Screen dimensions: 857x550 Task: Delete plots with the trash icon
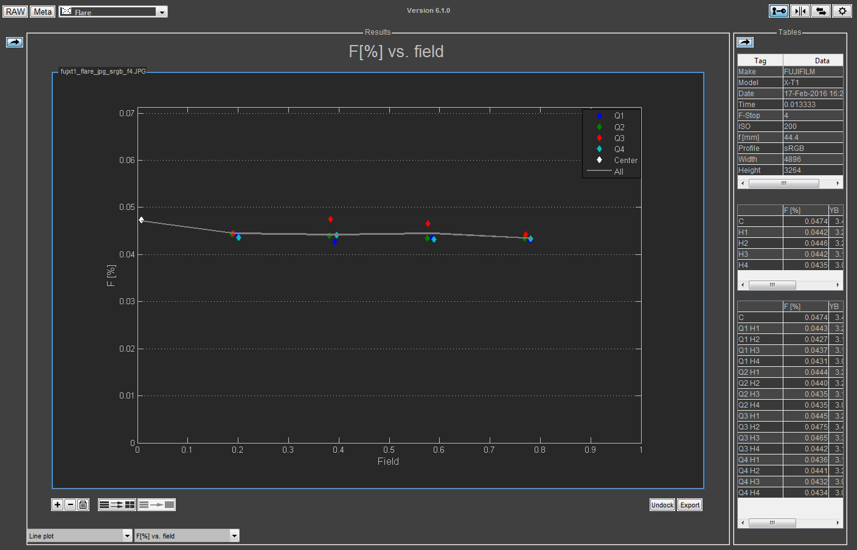click(x=83, y=504)
